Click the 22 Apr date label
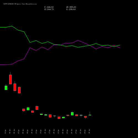The width and height of the screenshot is (138, 138). (x=63, y=131)
